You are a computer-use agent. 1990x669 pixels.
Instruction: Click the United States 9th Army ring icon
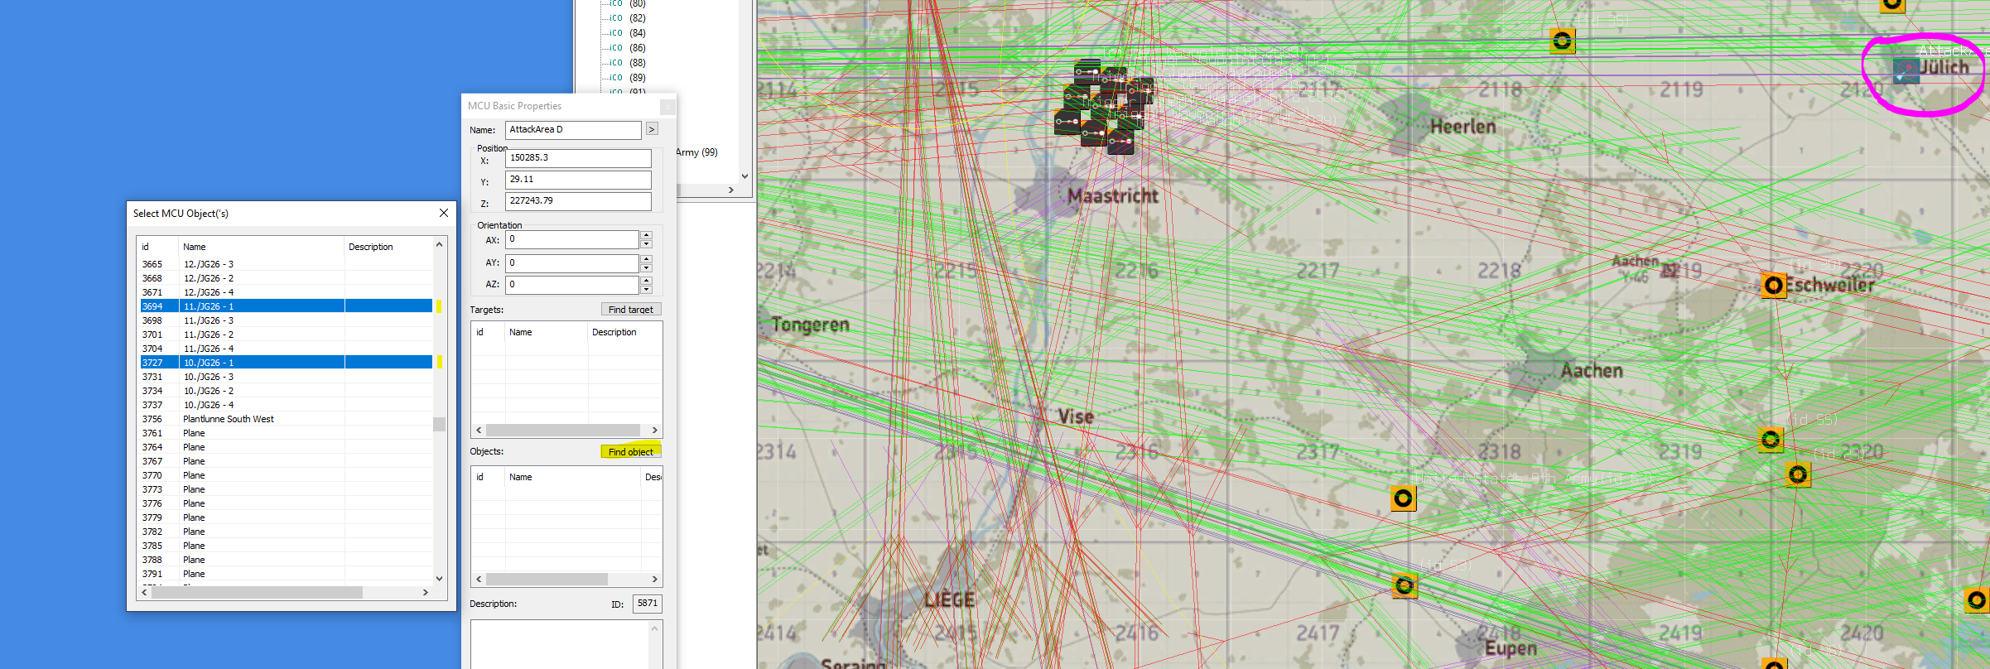tap(1403, 498)
